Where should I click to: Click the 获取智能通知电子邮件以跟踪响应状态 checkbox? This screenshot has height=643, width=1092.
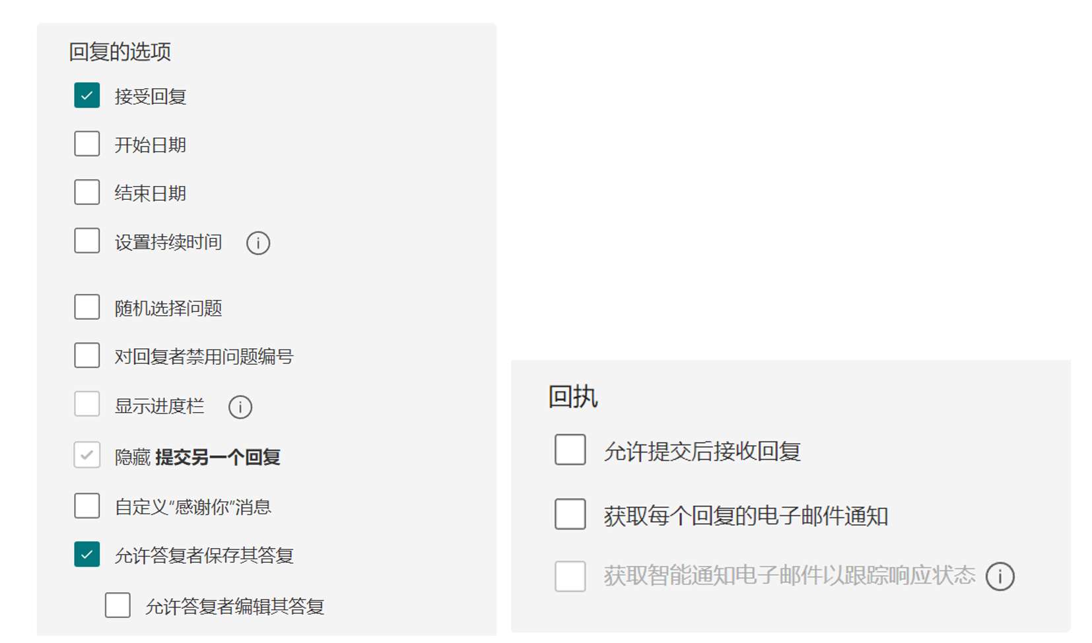click(x=570, y=576)
